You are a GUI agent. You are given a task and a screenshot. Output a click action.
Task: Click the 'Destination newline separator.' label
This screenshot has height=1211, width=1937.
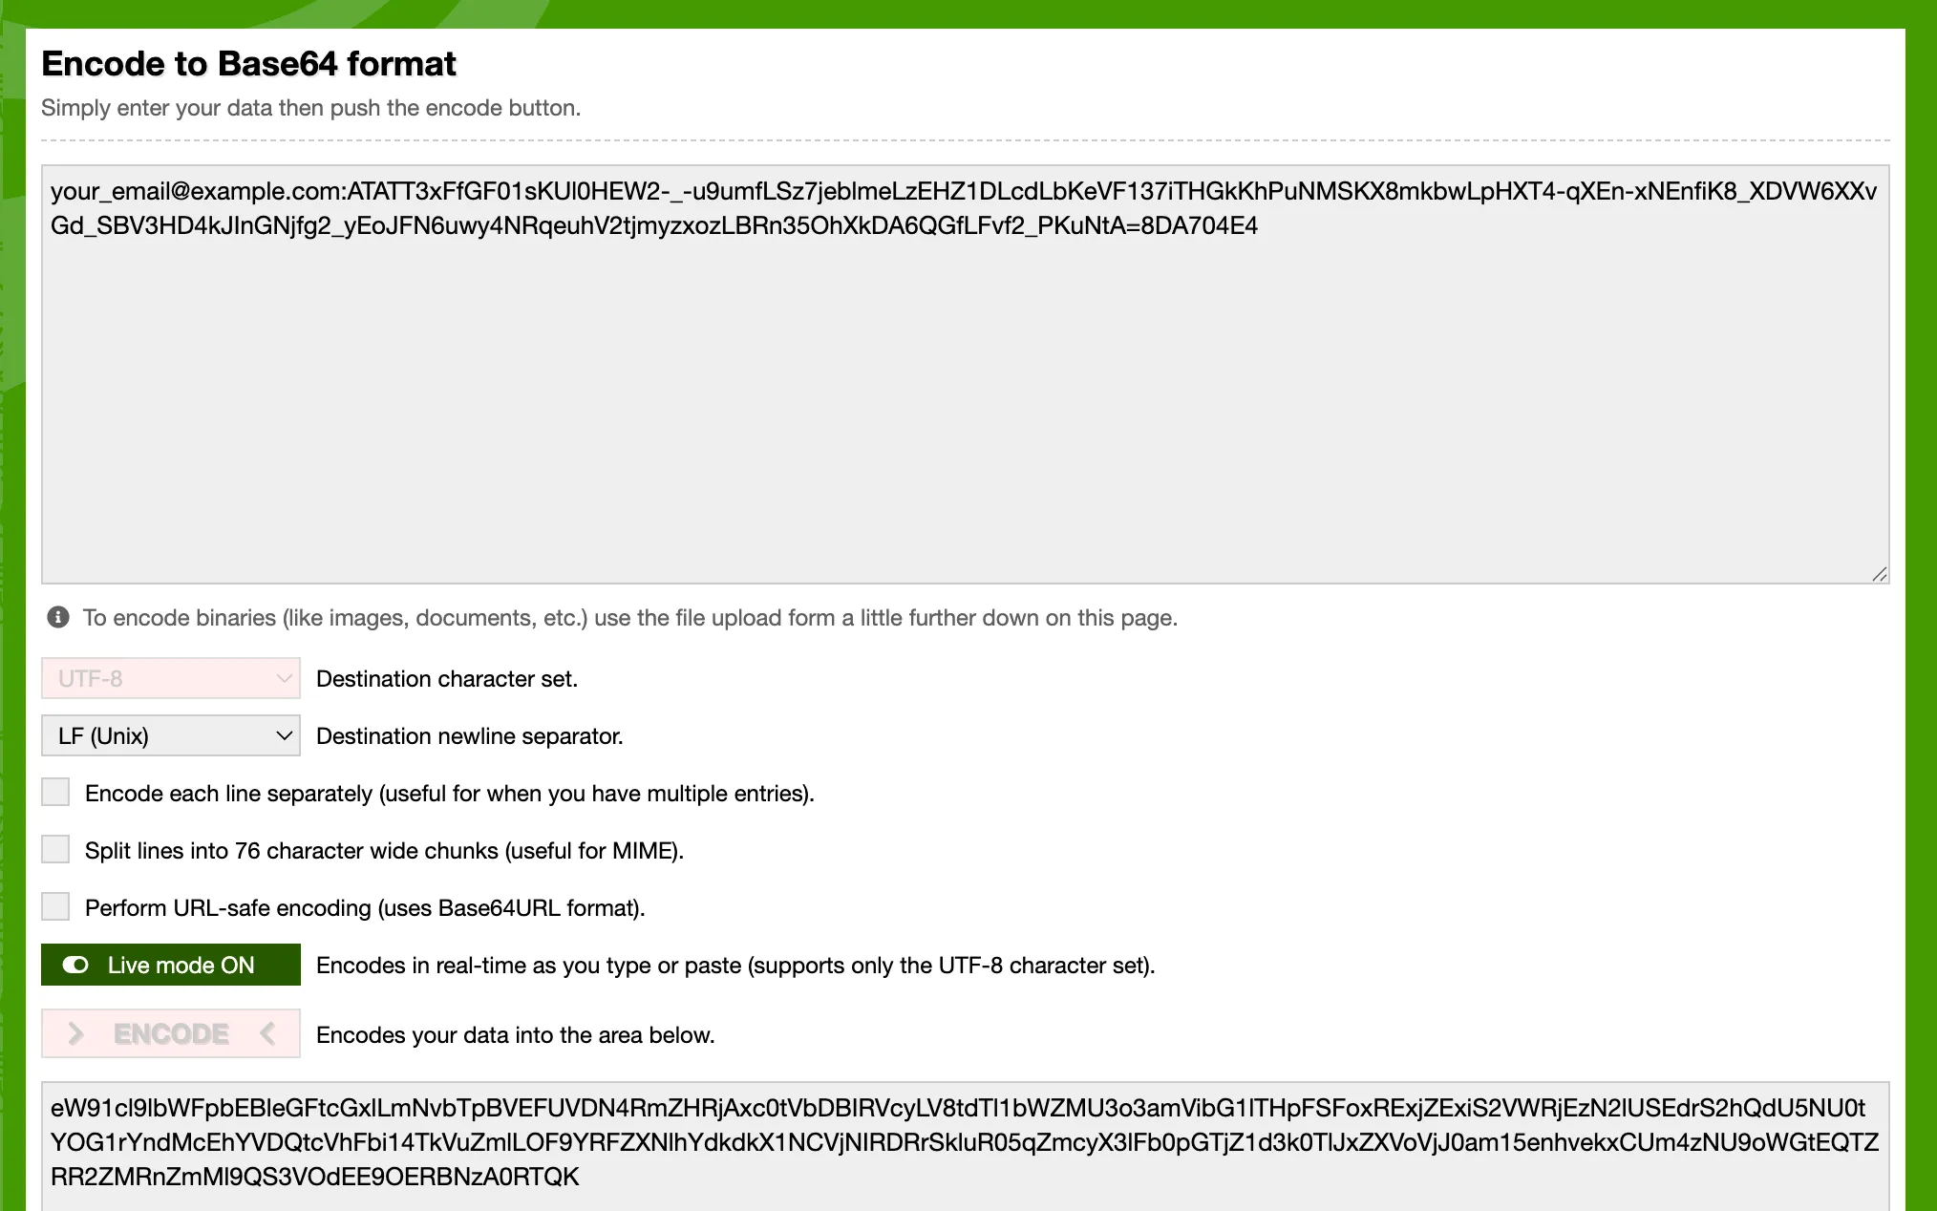pos(470,736)
